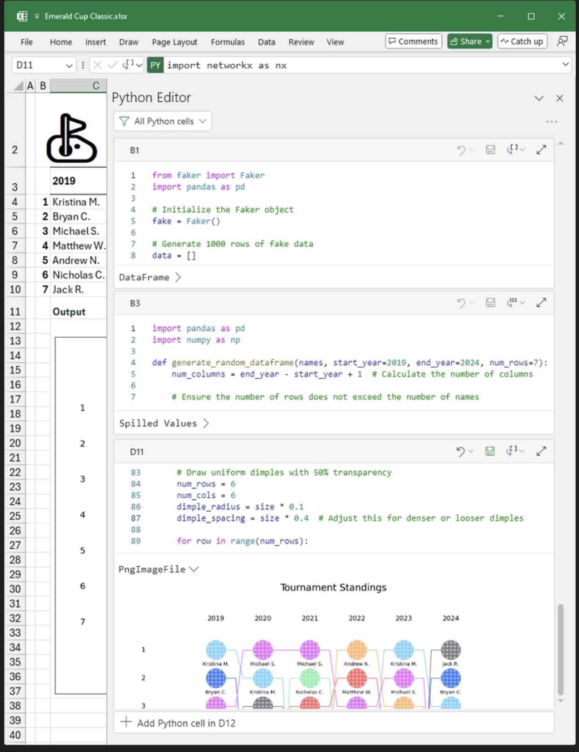The width and height of the screenshot is (579, 752).
Task: Click the Python Editor vertical scrollbar thumb
Action: (x=561, y=649)
